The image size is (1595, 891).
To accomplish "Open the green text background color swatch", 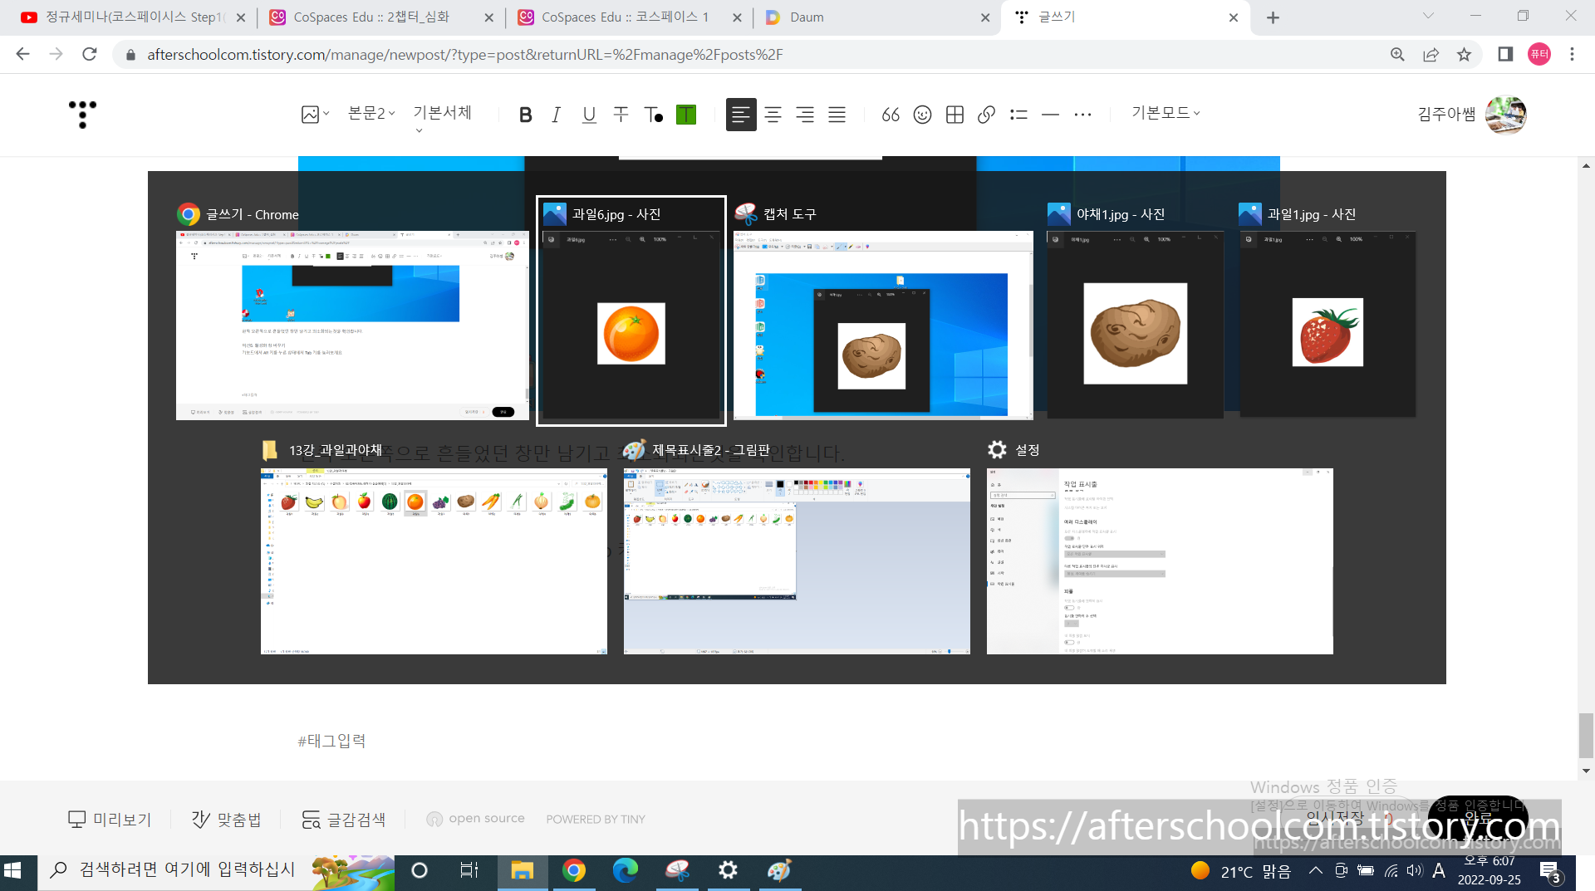I will 686,115.
